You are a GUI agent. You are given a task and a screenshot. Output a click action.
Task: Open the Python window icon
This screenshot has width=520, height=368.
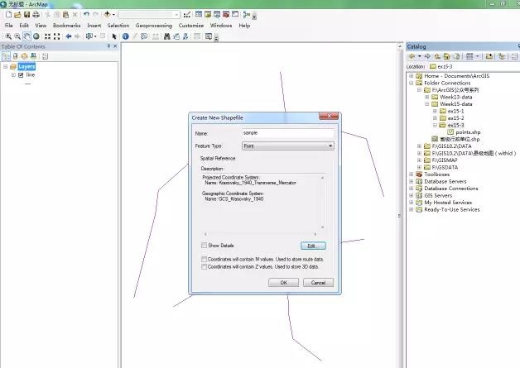235,14
